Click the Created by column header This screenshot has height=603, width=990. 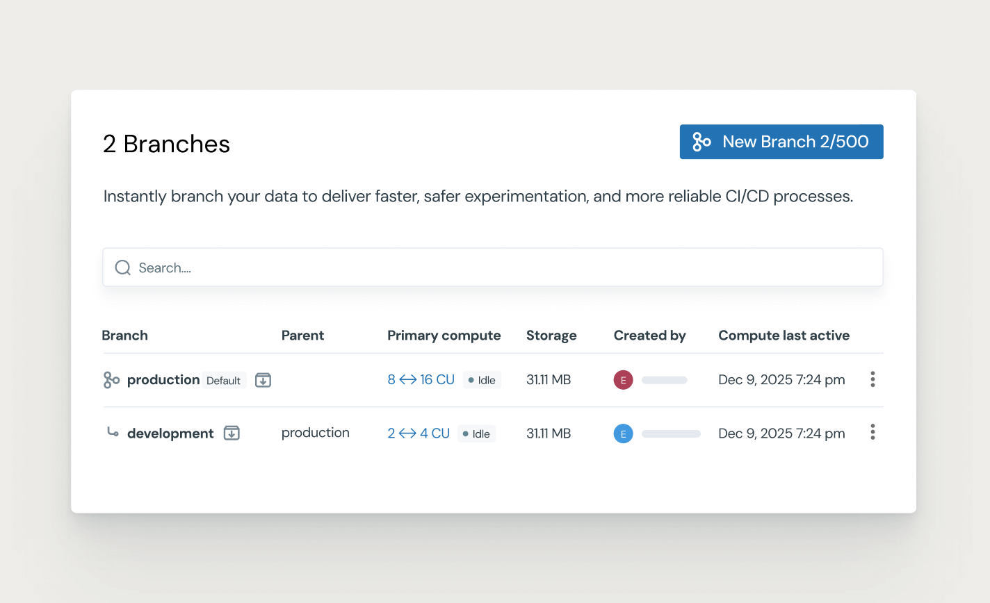[650, 336]
